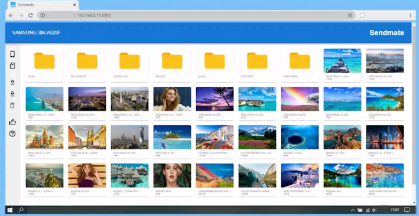This screenshot has width=419, height=216.
Task: Open small tropical island boat thumbnail
Action: point(172,137)
